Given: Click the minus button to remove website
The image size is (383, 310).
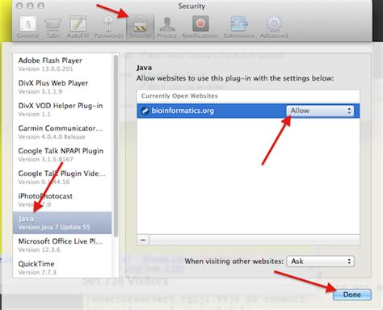Looking at the screenshot, I should pyautogui.click(x=143, y=240).
